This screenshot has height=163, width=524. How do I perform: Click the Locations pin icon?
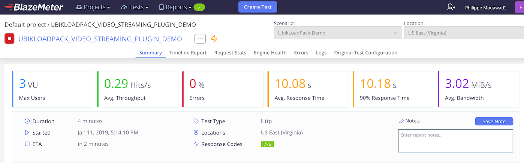pos(196,132)
